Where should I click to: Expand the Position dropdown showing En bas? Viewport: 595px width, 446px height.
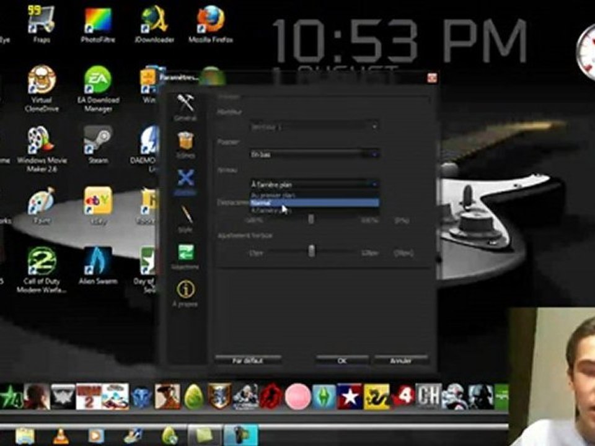(315, 154)
